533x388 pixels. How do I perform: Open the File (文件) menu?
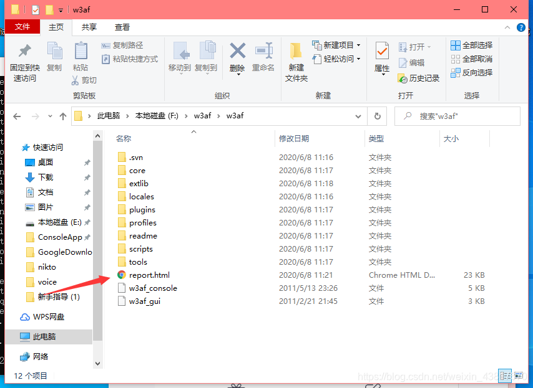pyautogui.click(x=22, y=27)
